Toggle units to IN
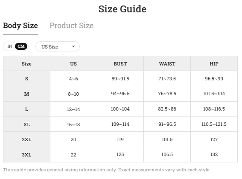This screenshot has width=242, height=179. point(9,46)
